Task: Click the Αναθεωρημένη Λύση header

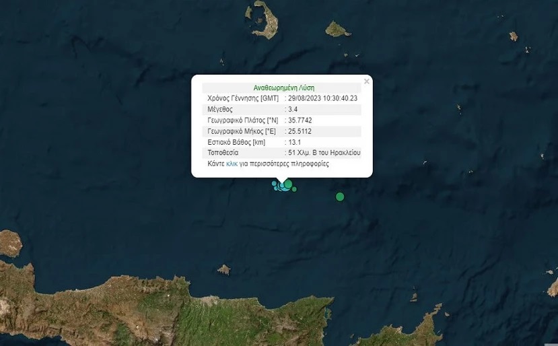Action: (283, 88)
